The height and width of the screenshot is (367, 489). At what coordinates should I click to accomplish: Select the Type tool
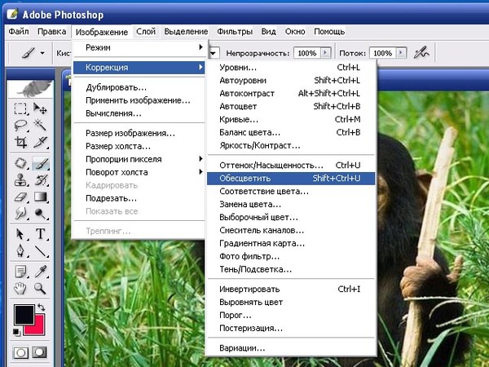[x=40, y=234]
